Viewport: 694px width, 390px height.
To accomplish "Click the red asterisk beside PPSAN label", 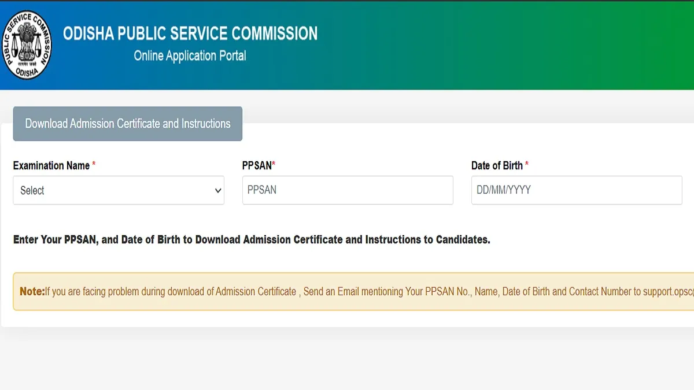I will point(274,165).
